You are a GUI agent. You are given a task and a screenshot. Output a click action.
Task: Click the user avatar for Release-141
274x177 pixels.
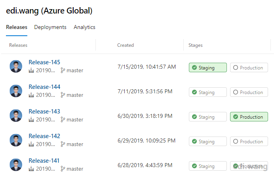pyautogui.click(x=16, y=165)
